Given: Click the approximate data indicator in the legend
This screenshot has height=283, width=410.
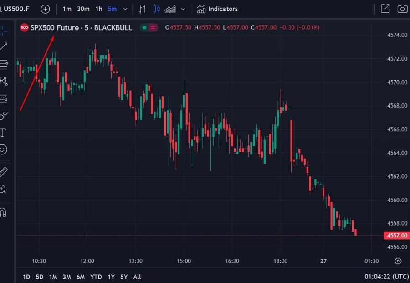Looking at the screenshot, I should pos(153,27).
